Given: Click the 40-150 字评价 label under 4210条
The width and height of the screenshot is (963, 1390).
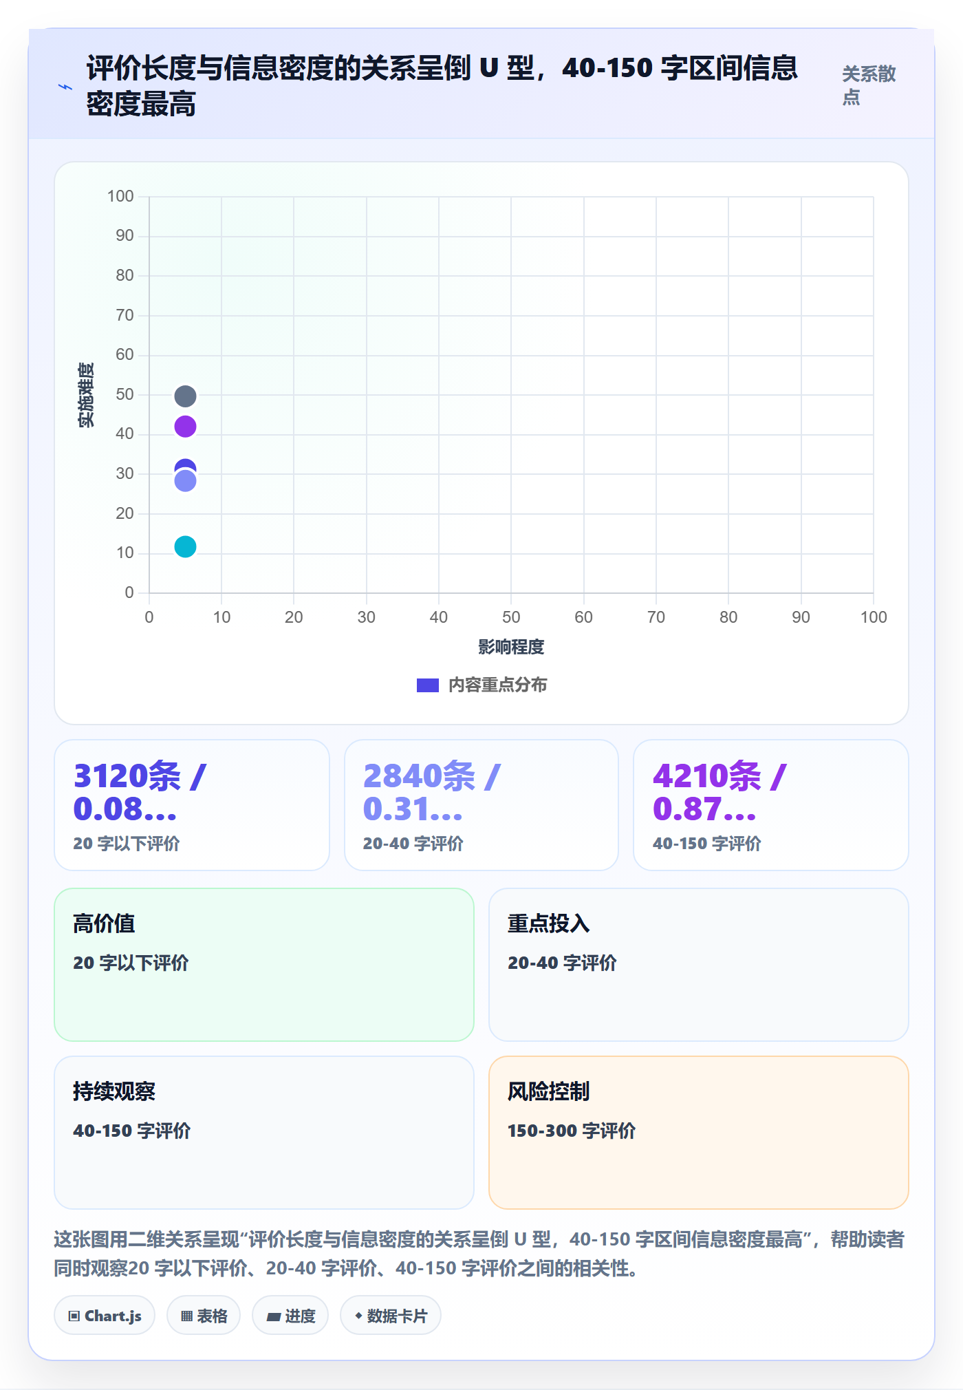Looking at the screenshot, I should pyautogui.click(x=707, y=844).
